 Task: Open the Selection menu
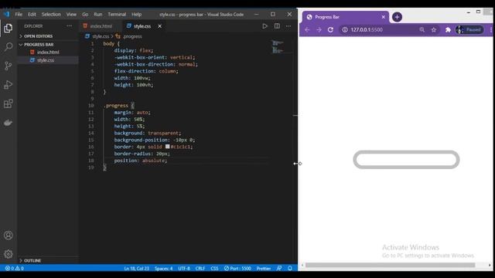[x=51, y=14]
